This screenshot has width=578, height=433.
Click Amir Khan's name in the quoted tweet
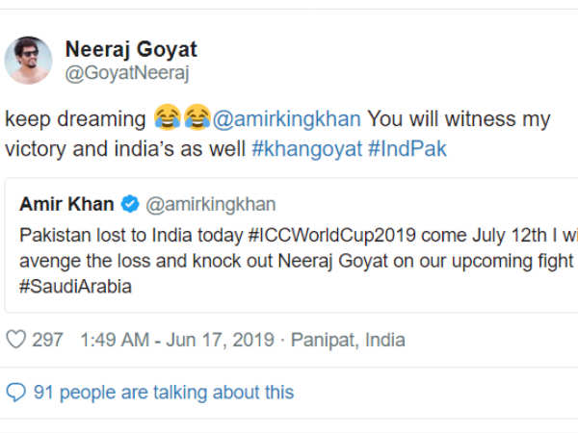tap(66, 204)
